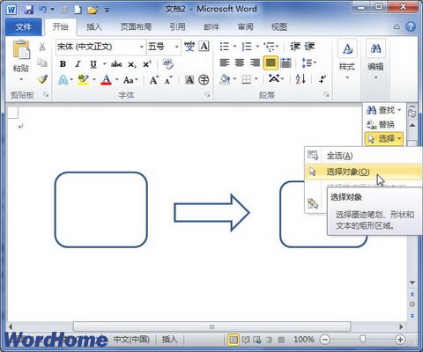Toggle Align Left paragraph button
Screen dimensions: 423x352
pos(225,62)
